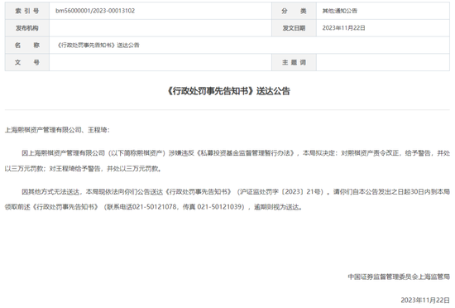Click the 索引号 label cell
Screen dimensions: 455x308
pyautogui.click(x=27, y=11)
